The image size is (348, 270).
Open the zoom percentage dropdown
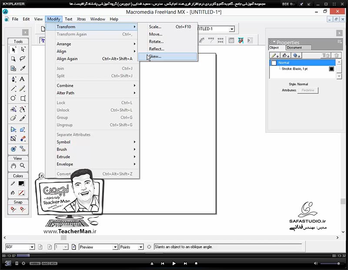(32, 247)
